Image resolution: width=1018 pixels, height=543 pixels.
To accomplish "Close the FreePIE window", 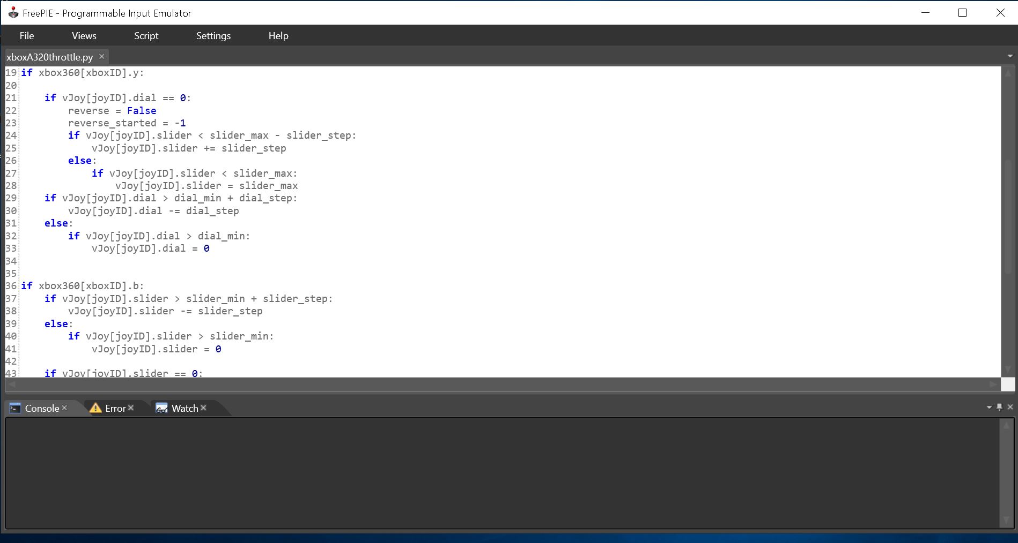I will (1000, 13).
